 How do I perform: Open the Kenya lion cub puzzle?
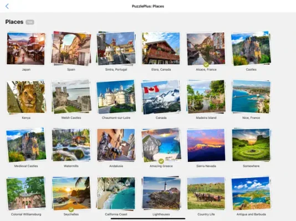click(x=26, y=97)
